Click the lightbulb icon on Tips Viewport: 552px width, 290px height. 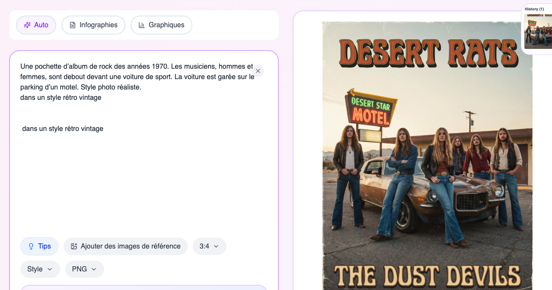point(31,246)
